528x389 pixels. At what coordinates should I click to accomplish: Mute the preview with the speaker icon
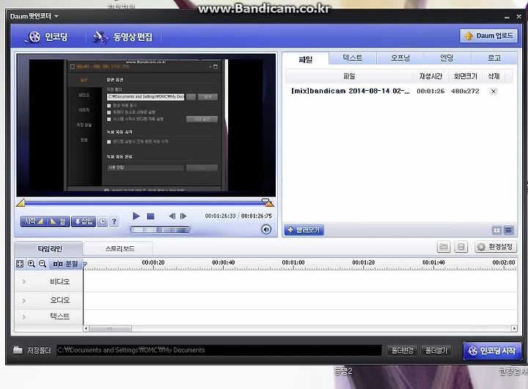pos(266,229)
